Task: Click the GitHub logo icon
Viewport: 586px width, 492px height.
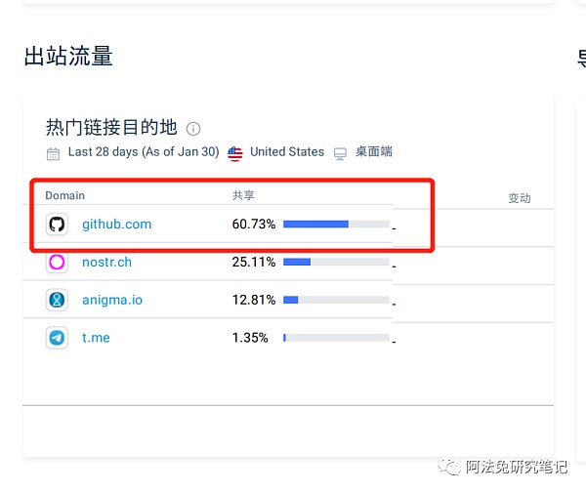Action: [57, 225]
